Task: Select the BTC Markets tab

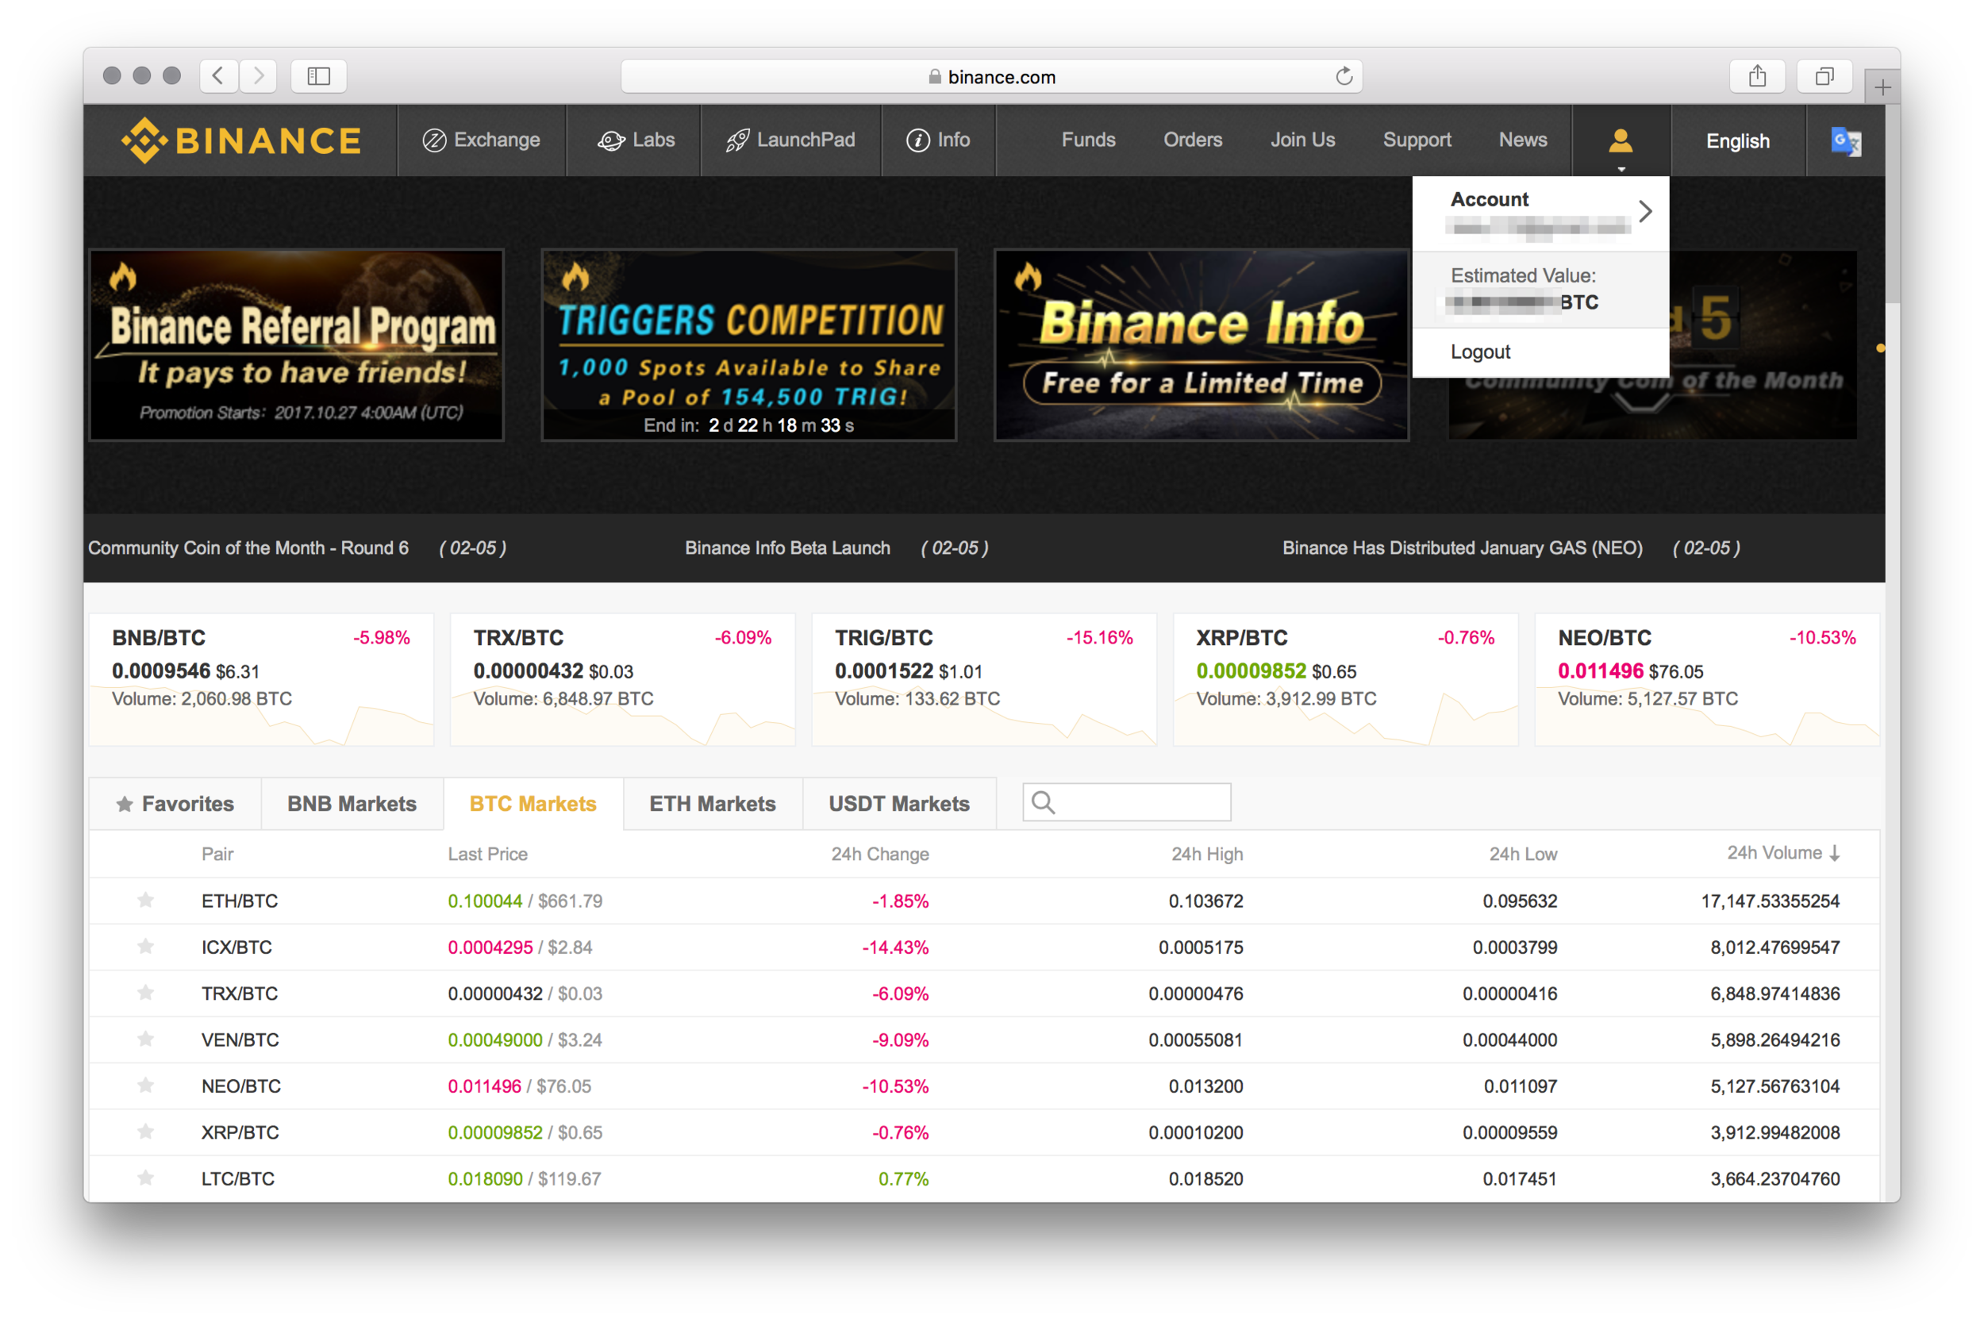Action: (533, 804)
